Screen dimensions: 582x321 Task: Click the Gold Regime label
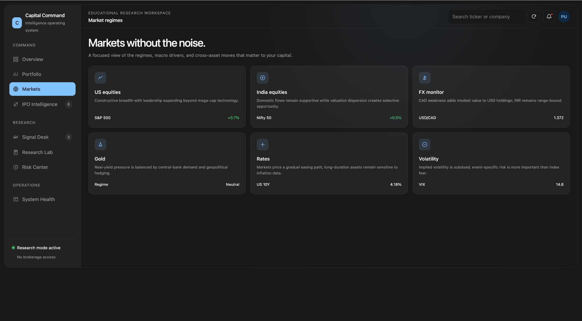101,184
